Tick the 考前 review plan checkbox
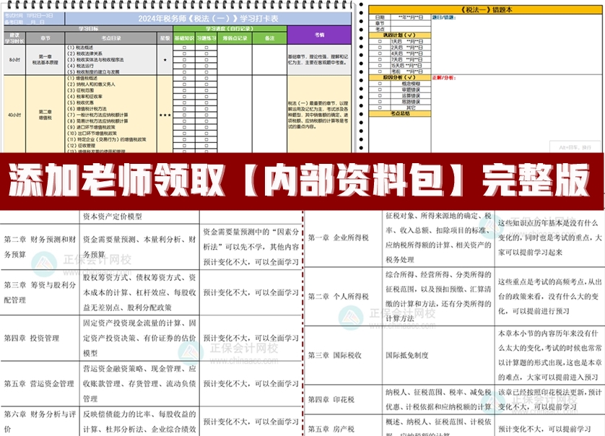This screenshot has height=436, width=605. (x=380, y=71)
